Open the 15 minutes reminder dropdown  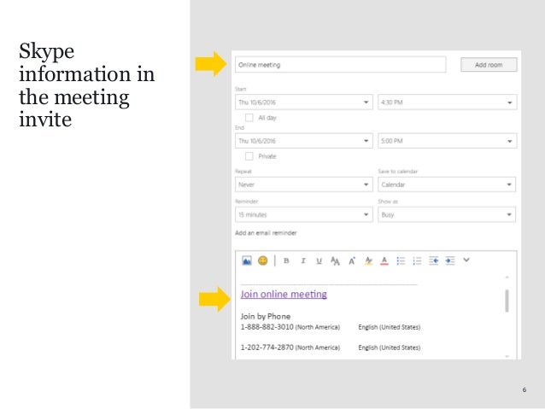point(304,214)
